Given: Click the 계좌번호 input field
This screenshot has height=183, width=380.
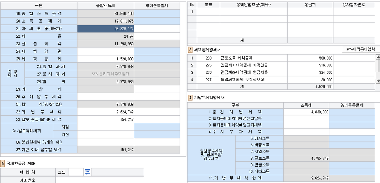Looking at the screenshot, I should click(99, 180).
